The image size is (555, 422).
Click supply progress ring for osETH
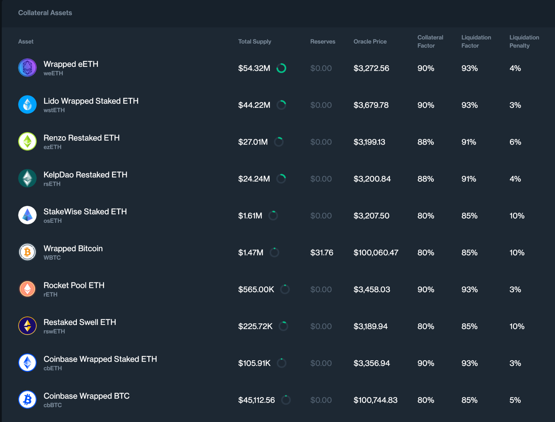pos(273,216)
